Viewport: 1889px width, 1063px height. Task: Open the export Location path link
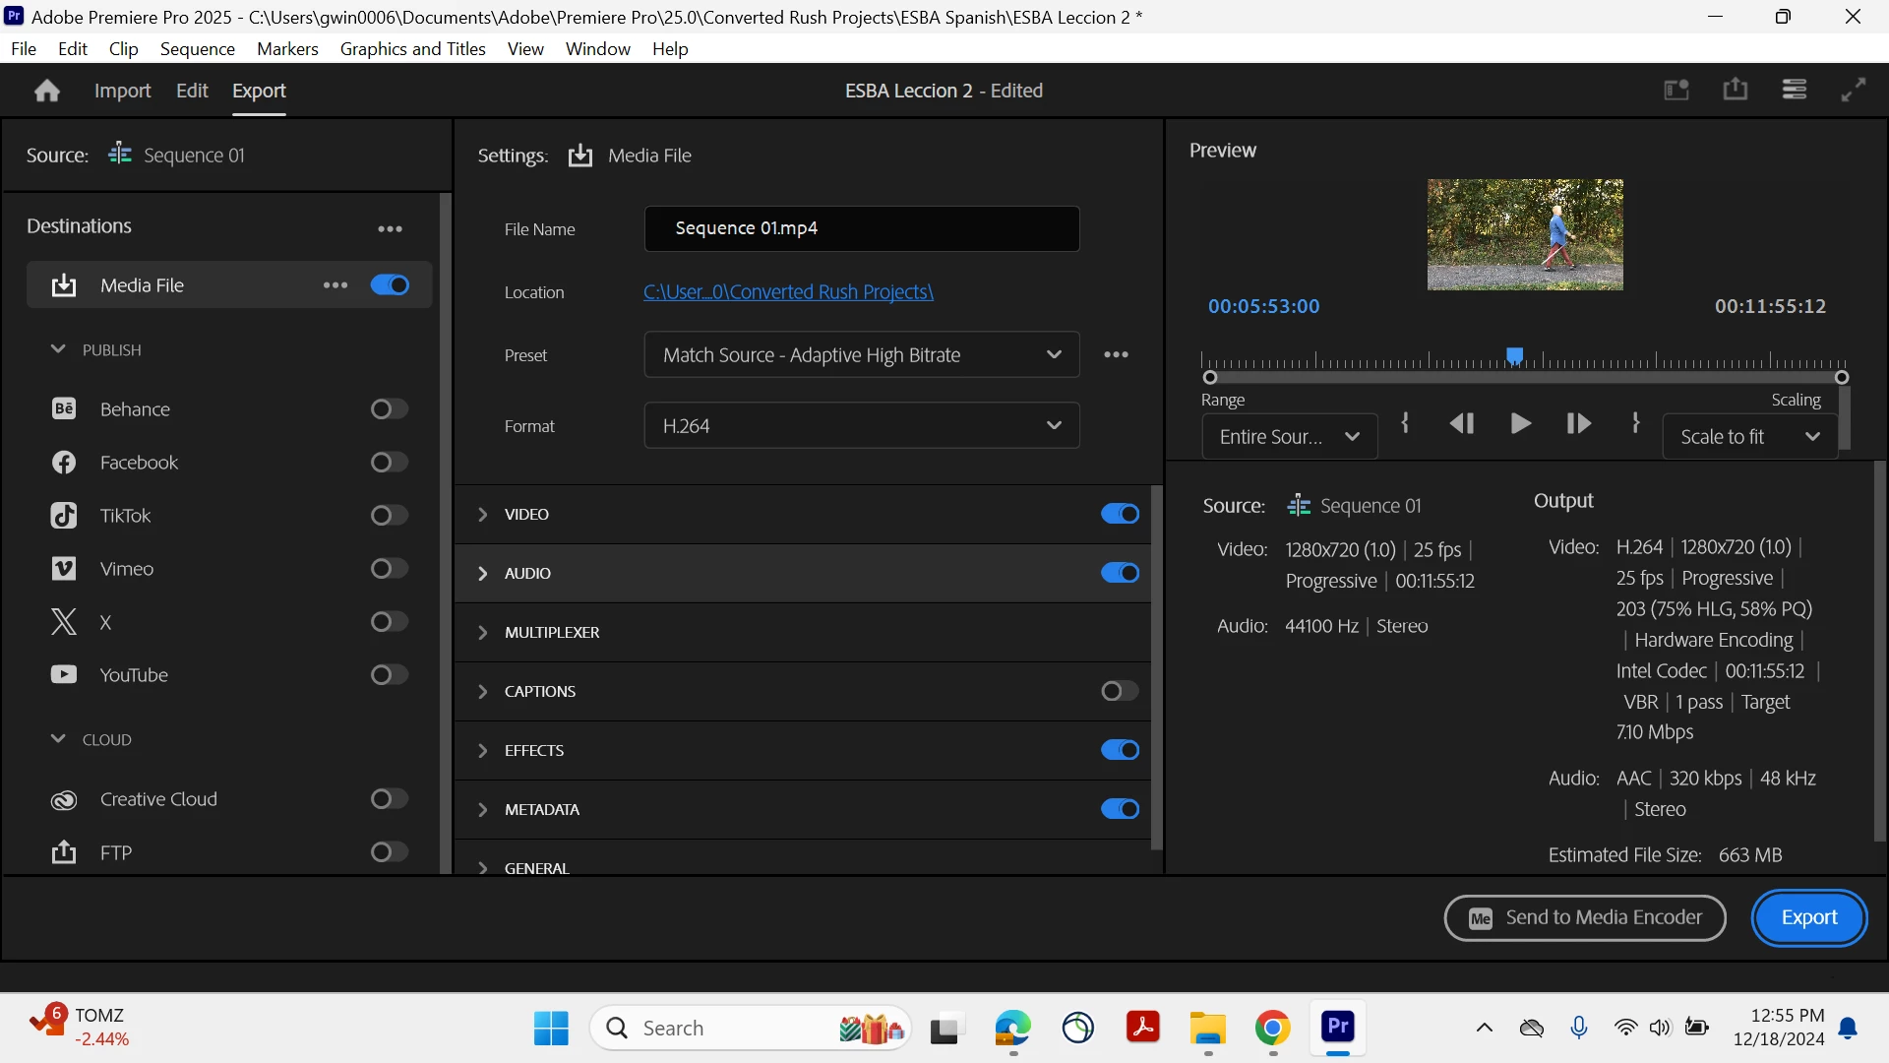788,292
